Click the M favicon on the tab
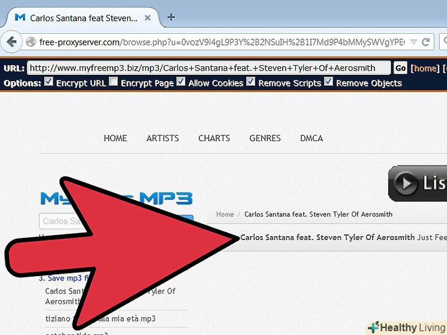Screen dimensions: 447x335 [20, 17]
